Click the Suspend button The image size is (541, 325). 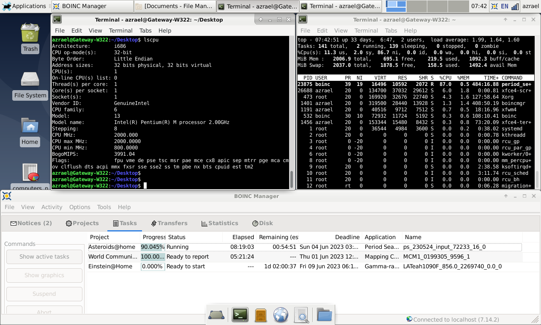pos(44,294)
